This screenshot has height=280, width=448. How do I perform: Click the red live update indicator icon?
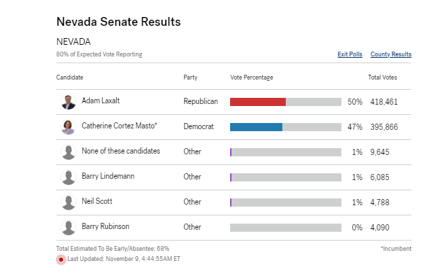(x=60, y=260)
